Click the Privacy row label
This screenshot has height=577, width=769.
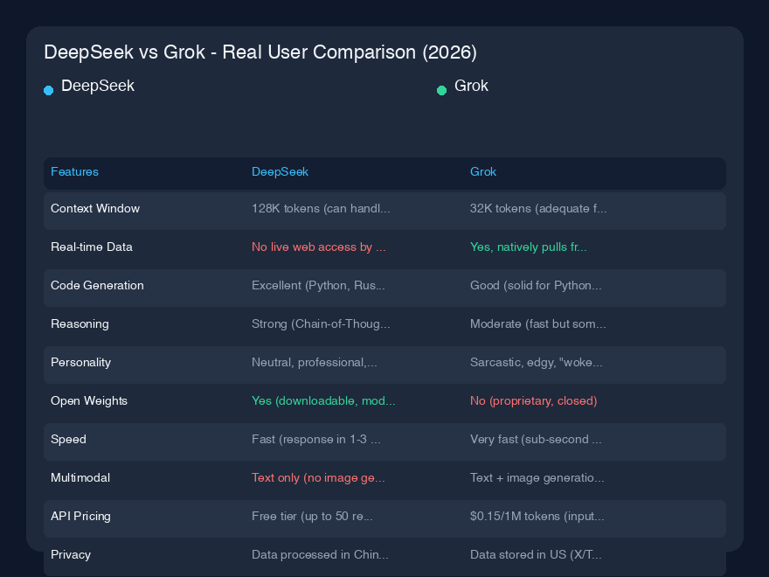click(x=71, y=555)
